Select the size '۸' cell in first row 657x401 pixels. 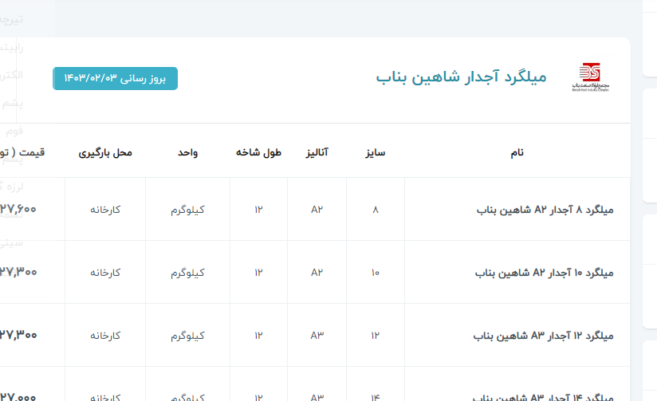[x=376, y=210]
